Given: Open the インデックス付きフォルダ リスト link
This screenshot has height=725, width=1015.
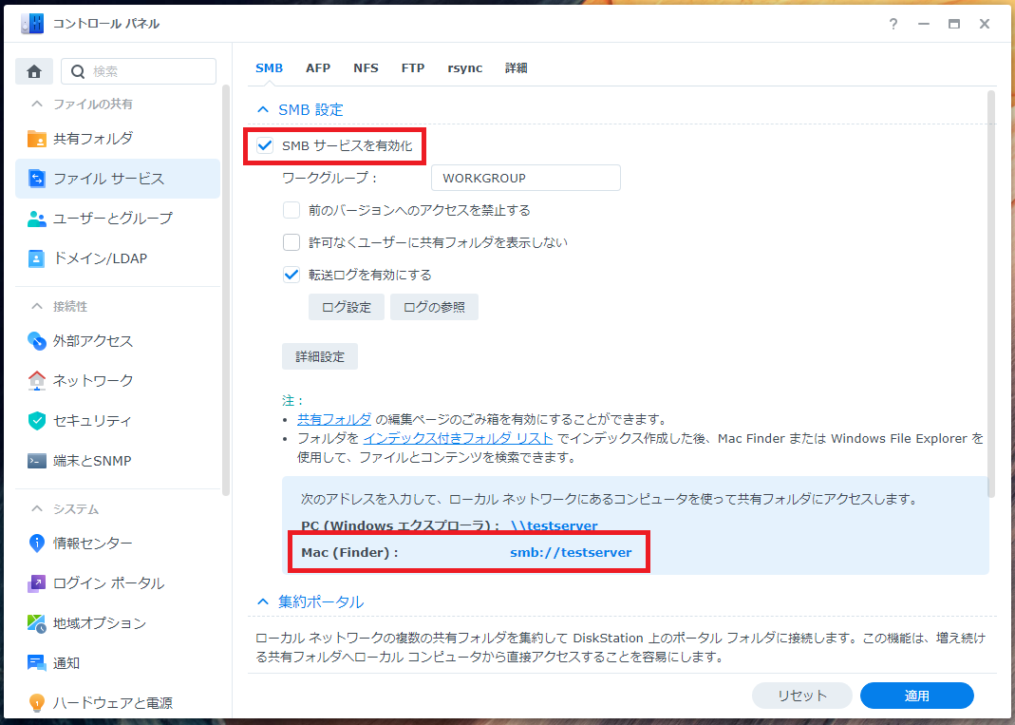Looking at the screenshot, I should (x=458, y=439).
